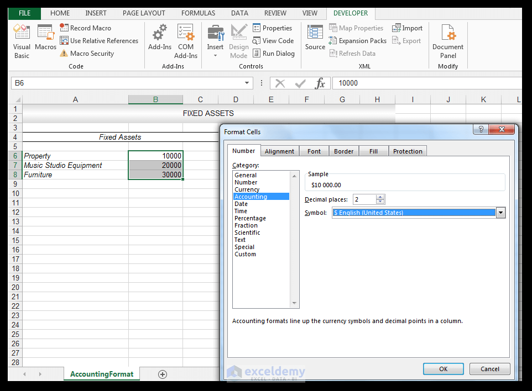The height and width of the screenshot is (391, 532).
Task: Click the Decimal places field
Action: coord(364,199)
